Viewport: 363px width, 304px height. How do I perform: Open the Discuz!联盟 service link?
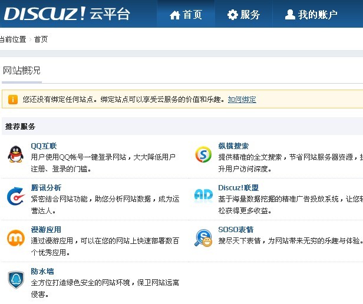239,188
